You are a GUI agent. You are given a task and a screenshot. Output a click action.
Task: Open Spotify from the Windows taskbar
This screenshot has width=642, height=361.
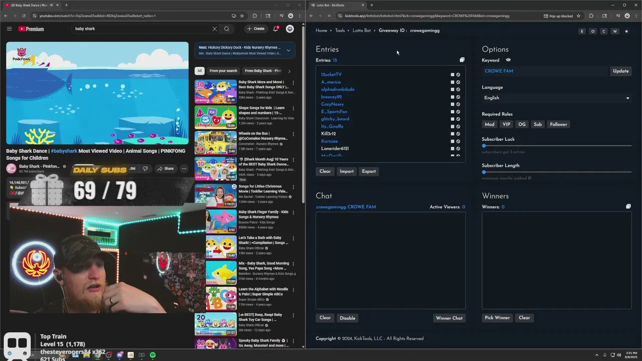(152, 355)
